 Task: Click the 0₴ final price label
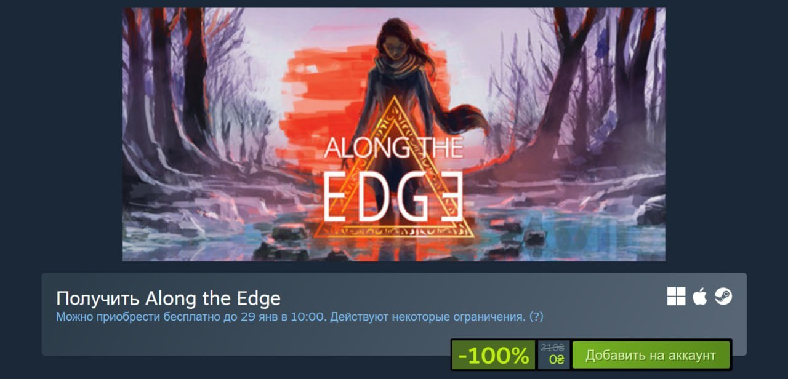coord(557,360)
